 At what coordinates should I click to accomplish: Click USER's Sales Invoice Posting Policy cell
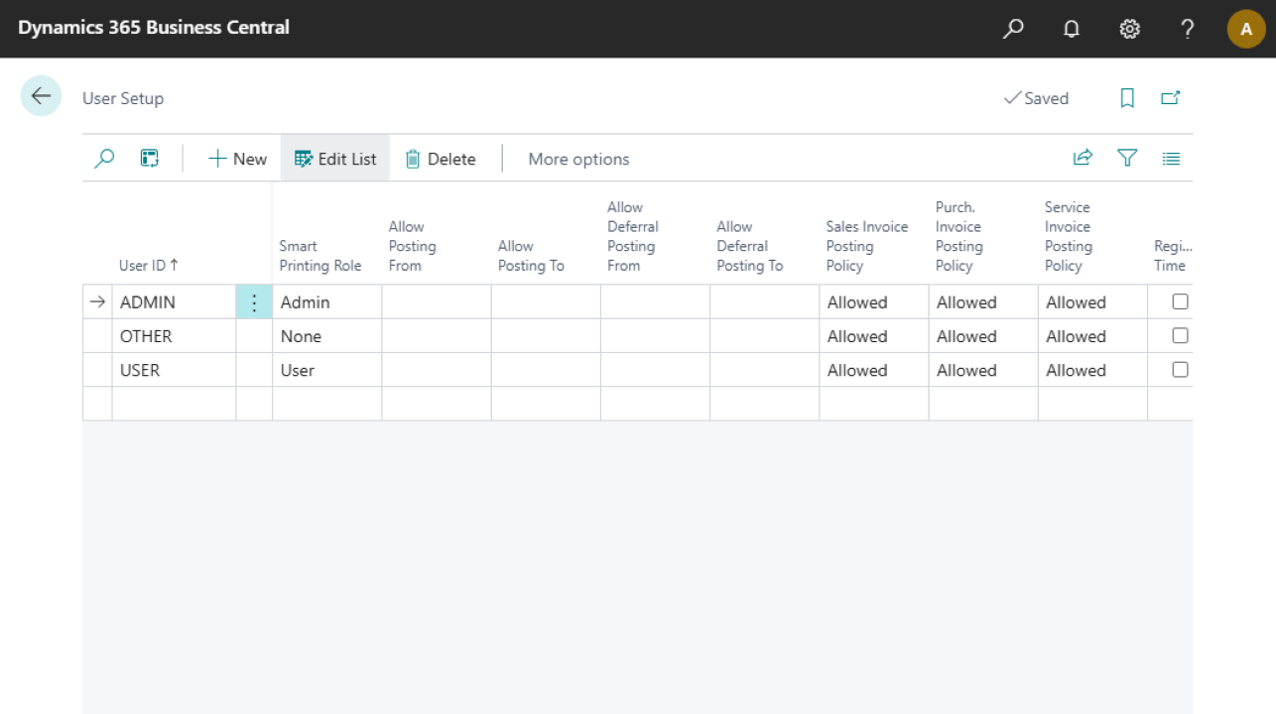874,370
